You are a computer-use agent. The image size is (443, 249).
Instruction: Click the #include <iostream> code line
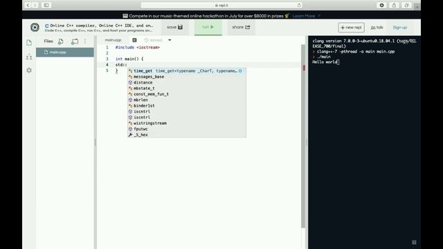(x=138, y=48)
